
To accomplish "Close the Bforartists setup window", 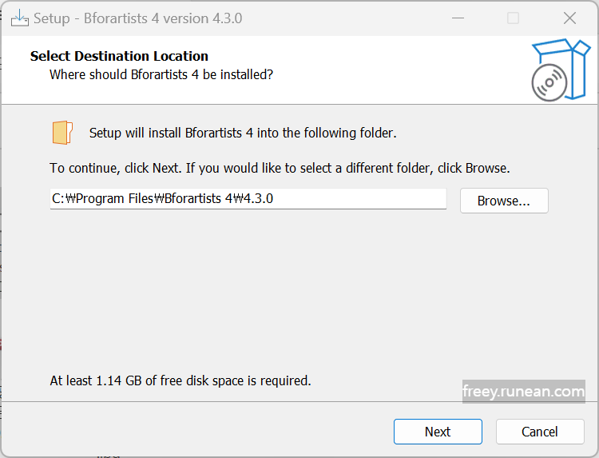I will 569,18.
